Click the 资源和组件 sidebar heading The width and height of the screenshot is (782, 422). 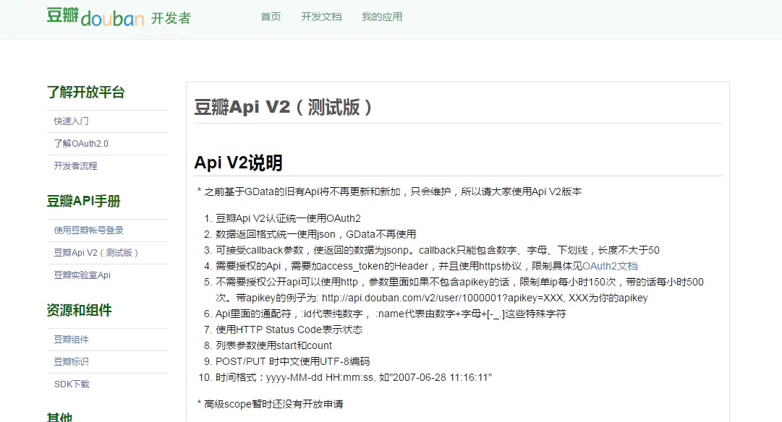(x=80, y=311)
